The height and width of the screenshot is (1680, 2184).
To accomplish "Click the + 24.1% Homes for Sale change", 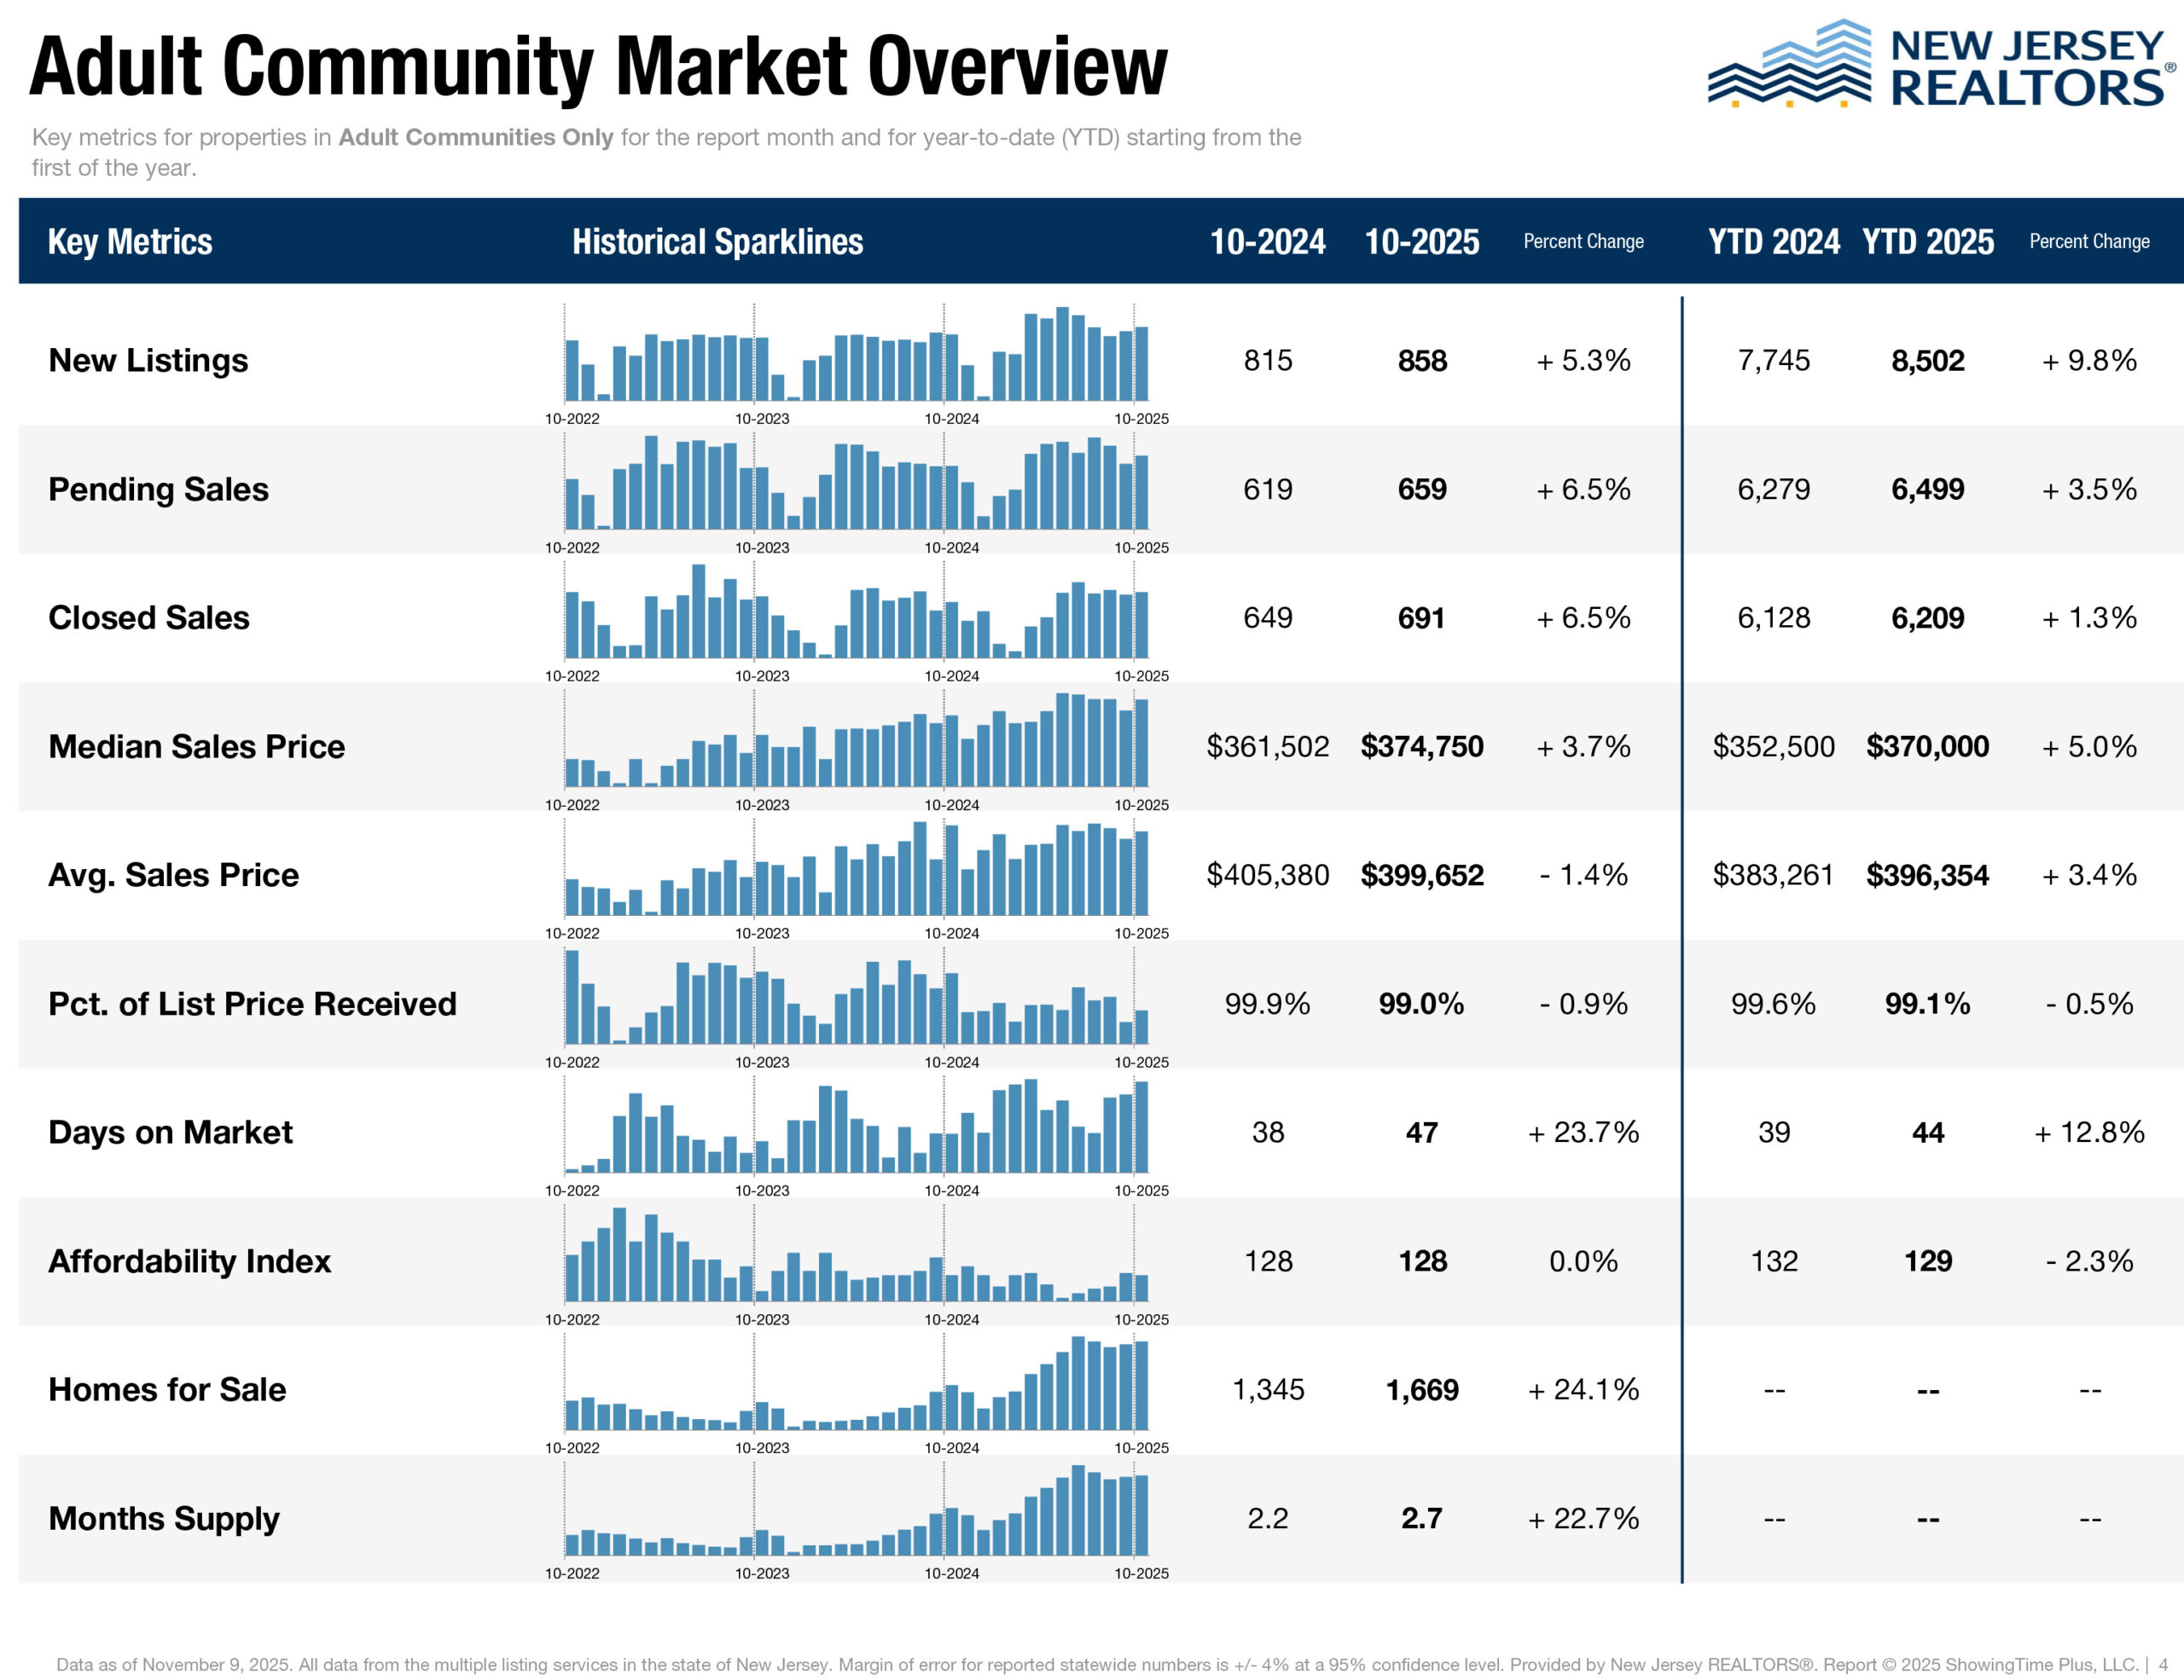I will (1583, 1389).
